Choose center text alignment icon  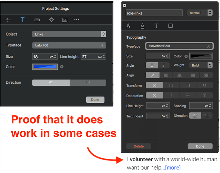[x=179, y=75]
